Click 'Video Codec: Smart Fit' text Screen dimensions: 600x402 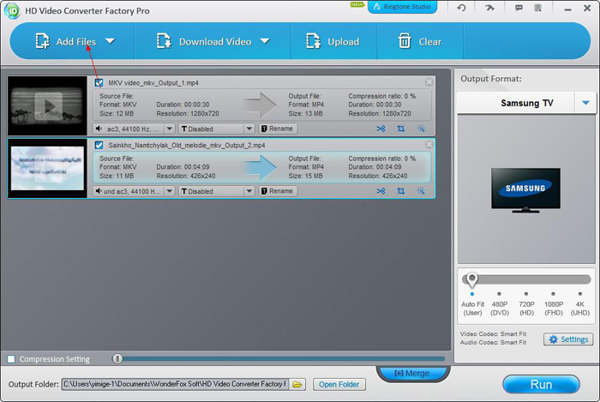(x=493, y=334)
